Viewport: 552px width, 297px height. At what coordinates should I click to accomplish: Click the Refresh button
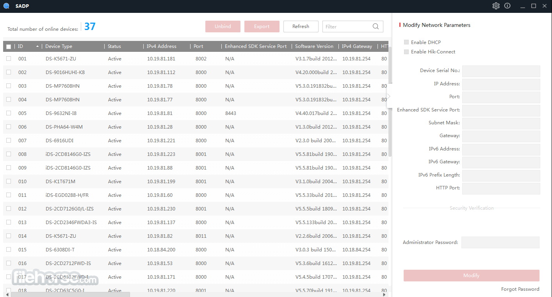301,27
